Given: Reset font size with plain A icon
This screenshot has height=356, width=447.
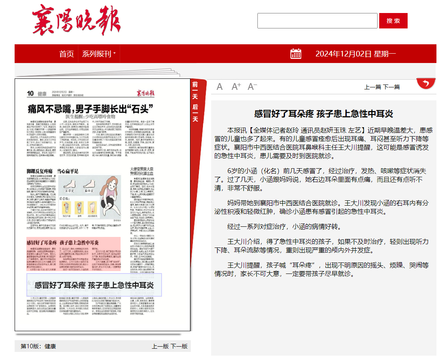Looking at the screenshot, I should pos(220,87).
